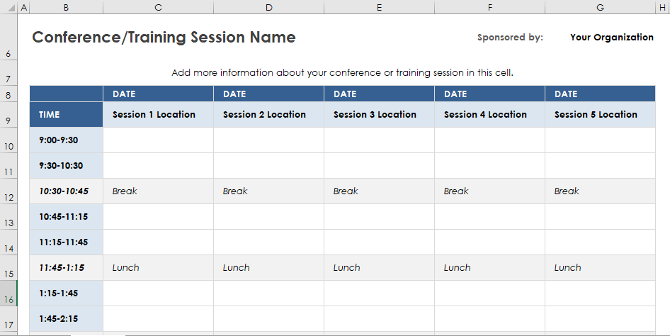
Task: Select the Session 5 Location cell
Action: coord(600,115)
